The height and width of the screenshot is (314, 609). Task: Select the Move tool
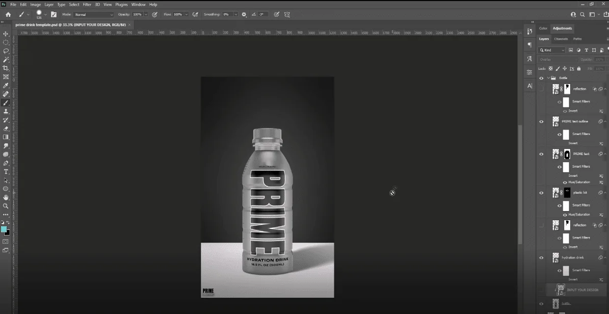click(6, 34)
